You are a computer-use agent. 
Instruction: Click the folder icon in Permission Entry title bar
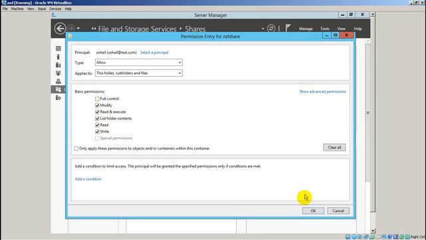tap(70, 36)
